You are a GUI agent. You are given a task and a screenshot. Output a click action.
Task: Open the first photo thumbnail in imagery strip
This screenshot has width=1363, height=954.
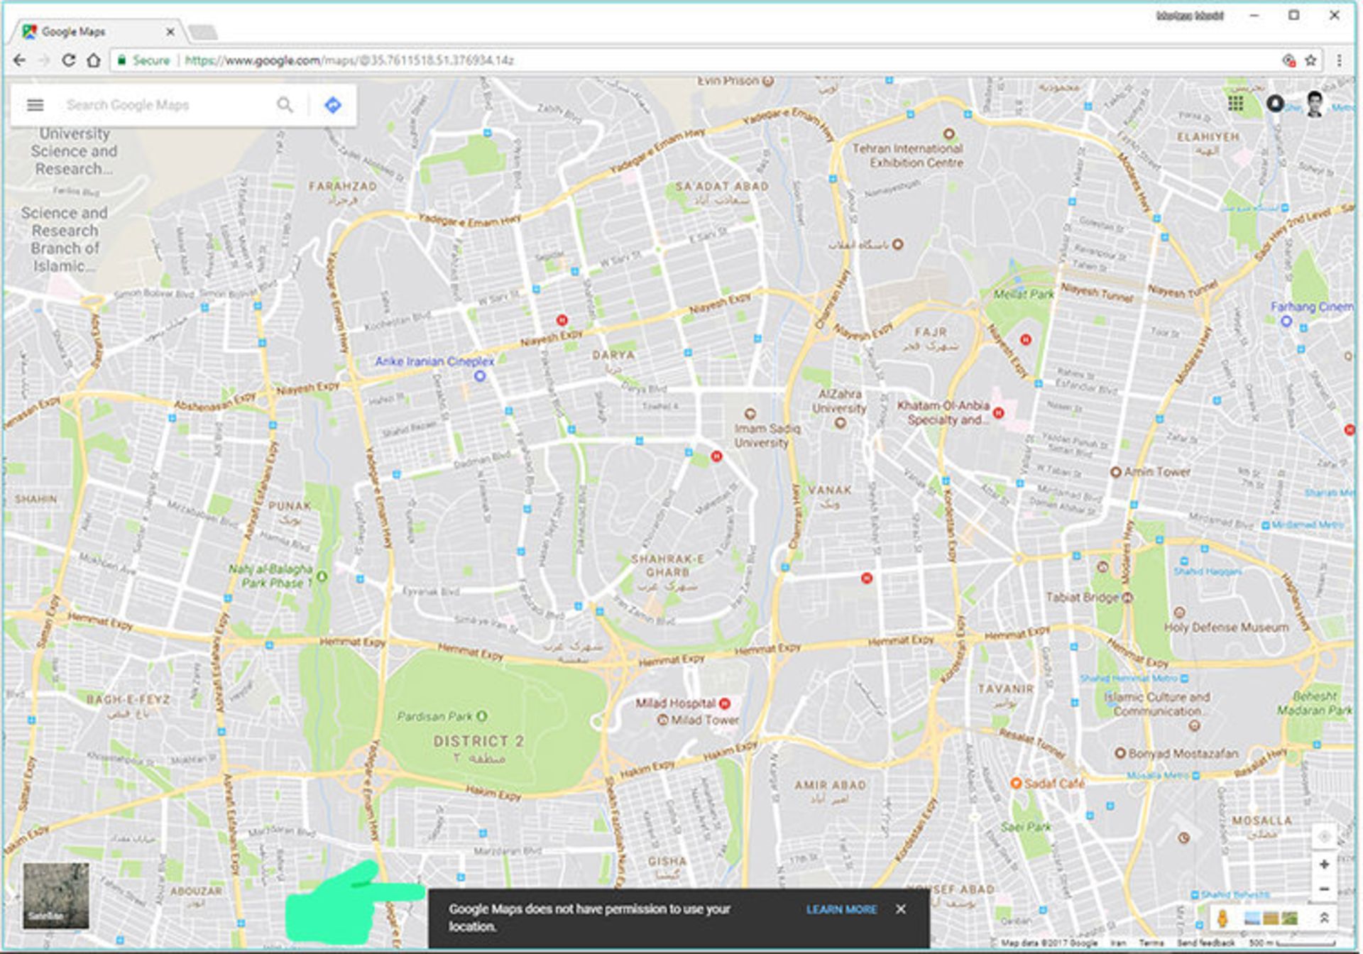point(1252,919)
